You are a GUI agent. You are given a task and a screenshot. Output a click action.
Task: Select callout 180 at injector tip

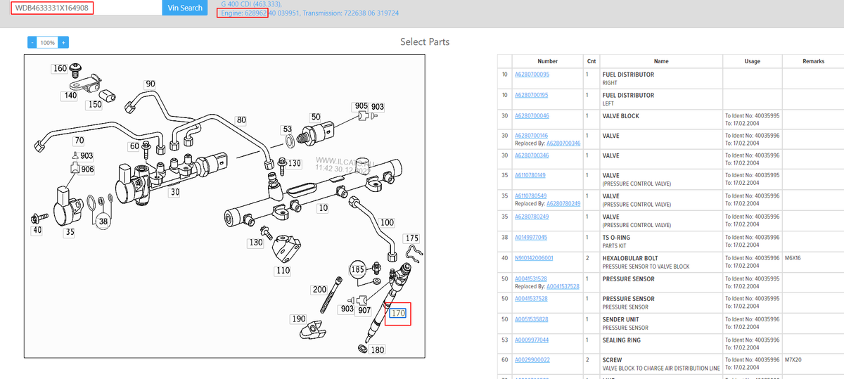[378, 350]
